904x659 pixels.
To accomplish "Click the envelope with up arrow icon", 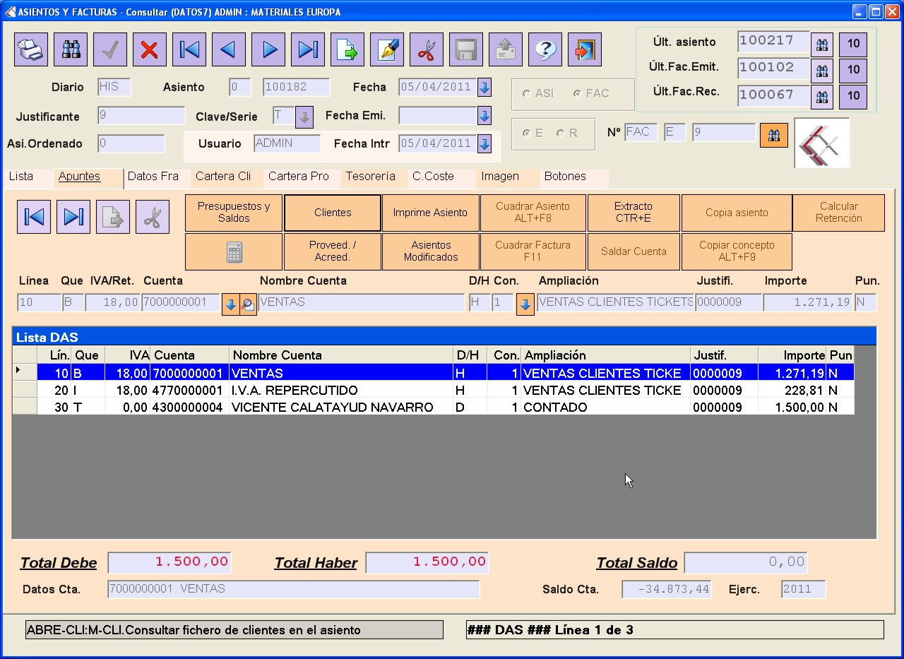I will click(506, 49).
